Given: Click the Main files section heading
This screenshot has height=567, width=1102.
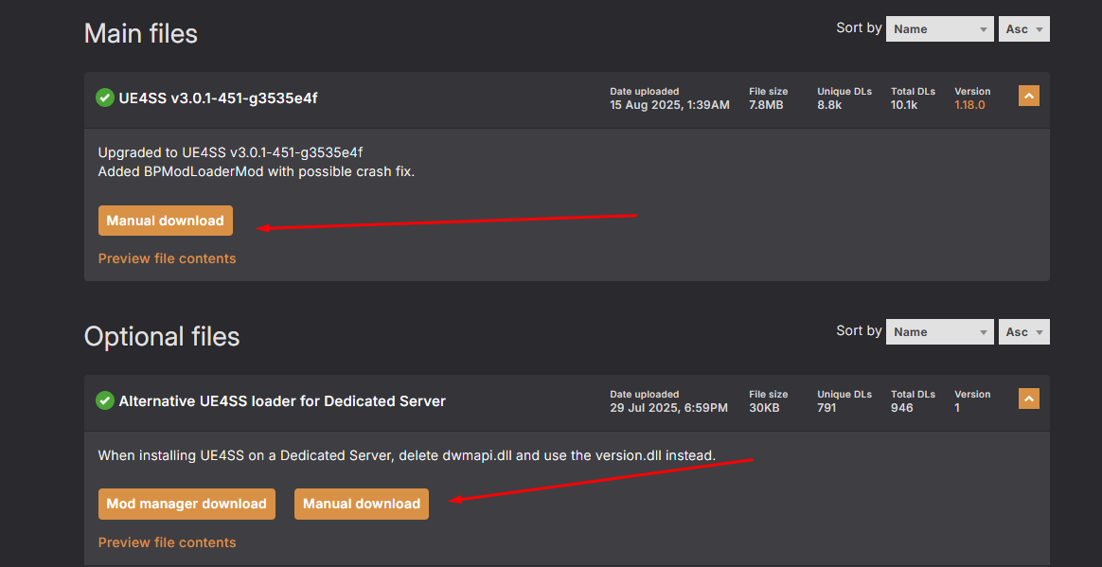Looking at the screenshot, I should click(x=141, y=34).
